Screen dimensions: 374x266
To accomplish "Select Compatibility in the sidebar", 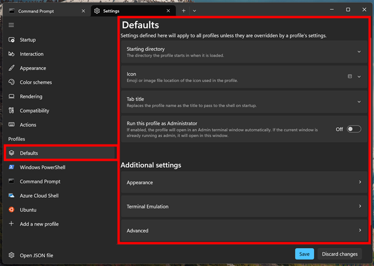I will click(x=60, y=110).
